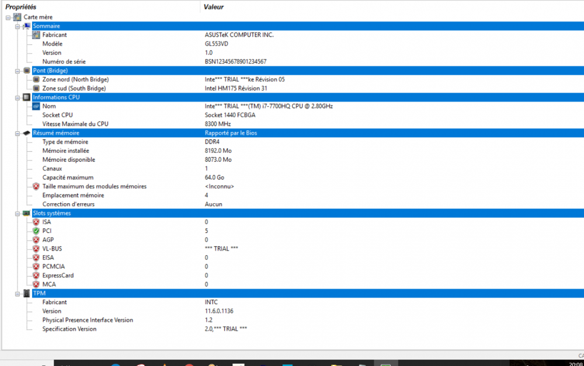Click the red error icon beside Taille maximum des modules mémoires
The height and width of the screenshot is (366, 584).
click(x=36, y=187)
